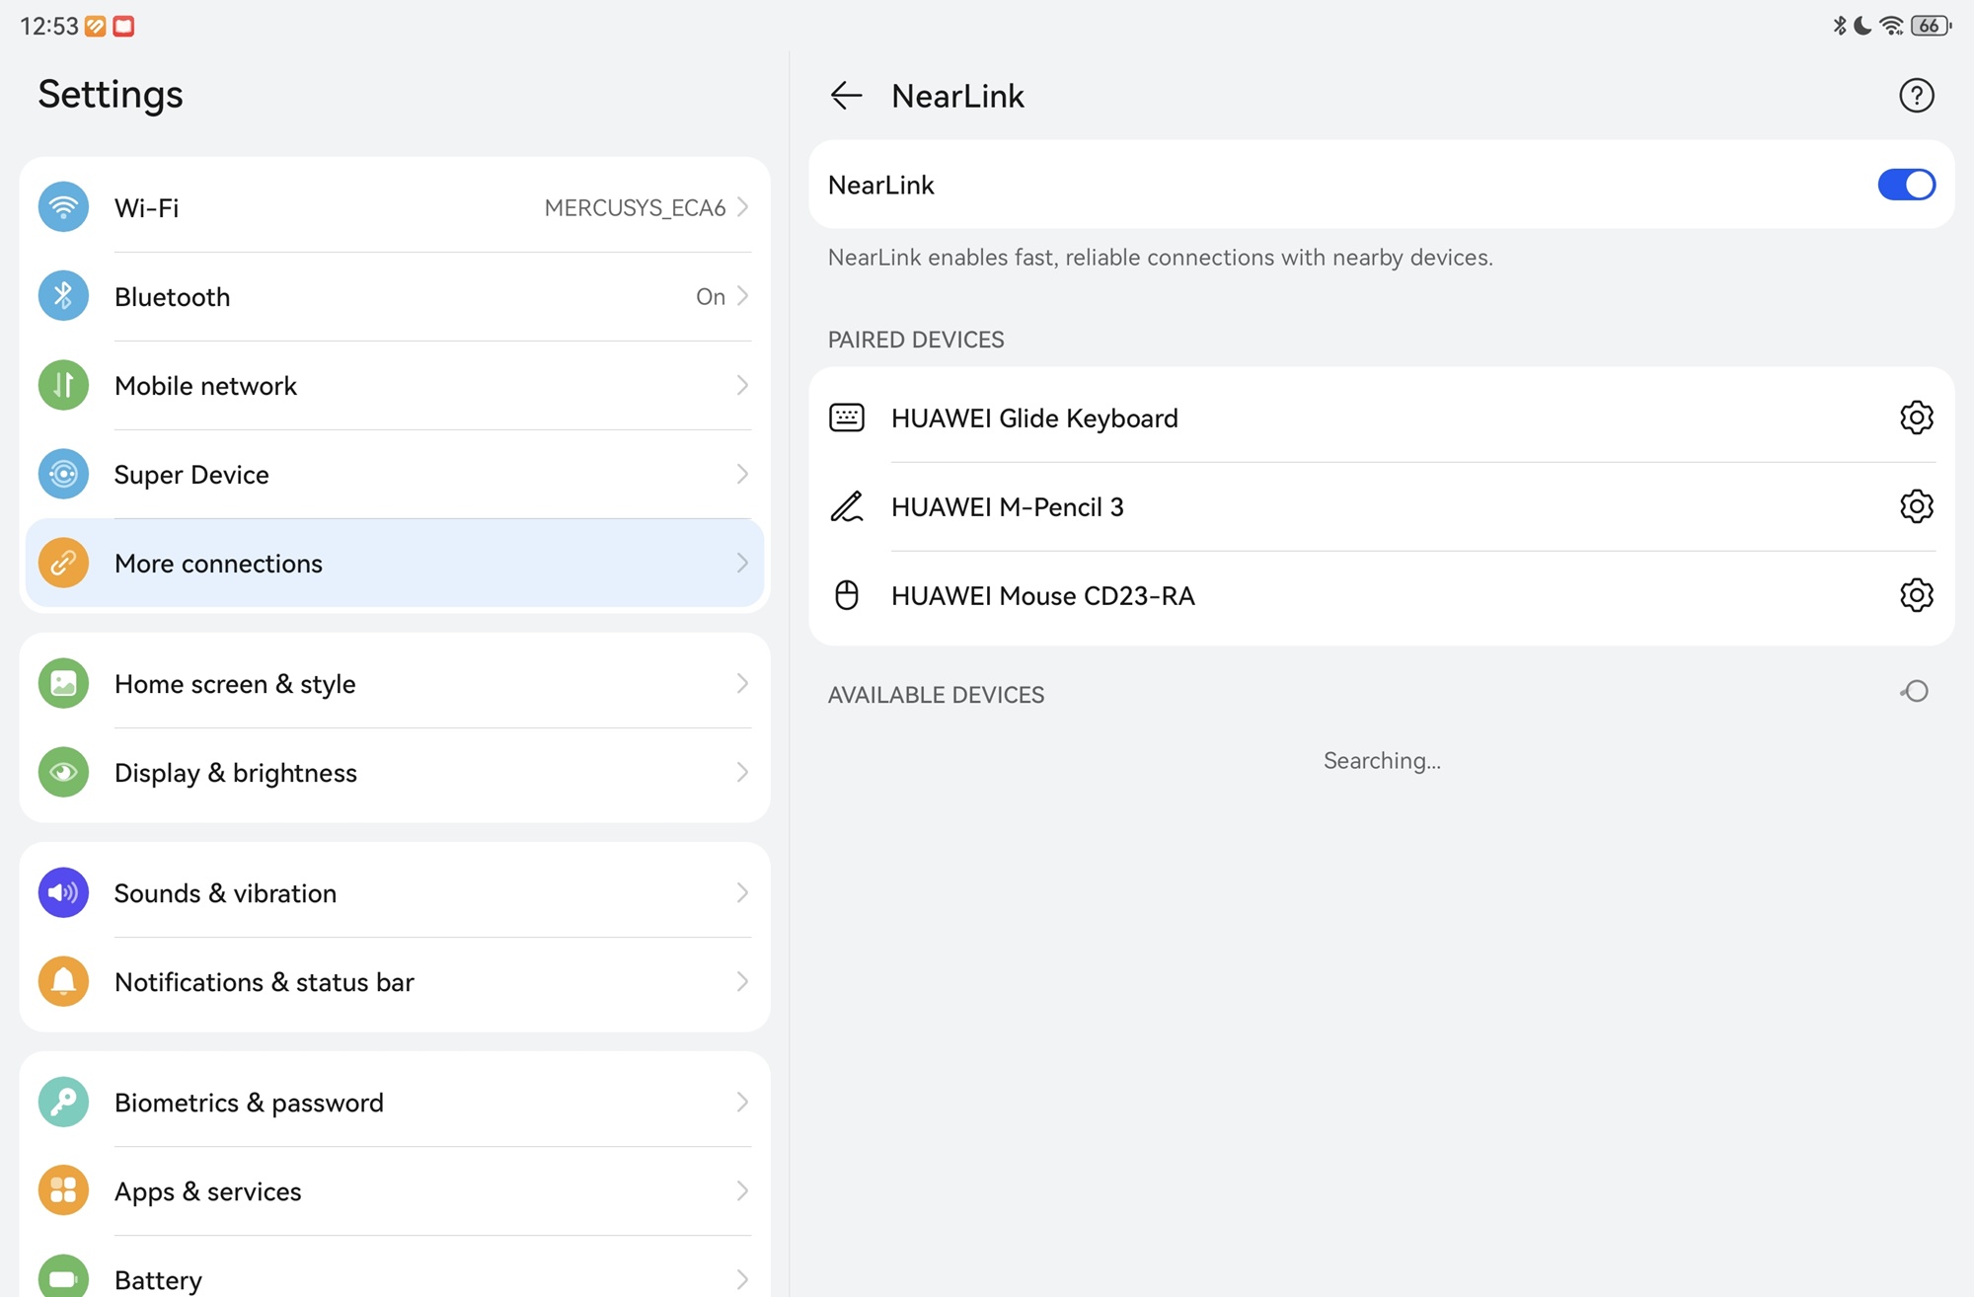
Task: Tap the Biometrics & password key icon
Action: click(x=63, y=1102)
